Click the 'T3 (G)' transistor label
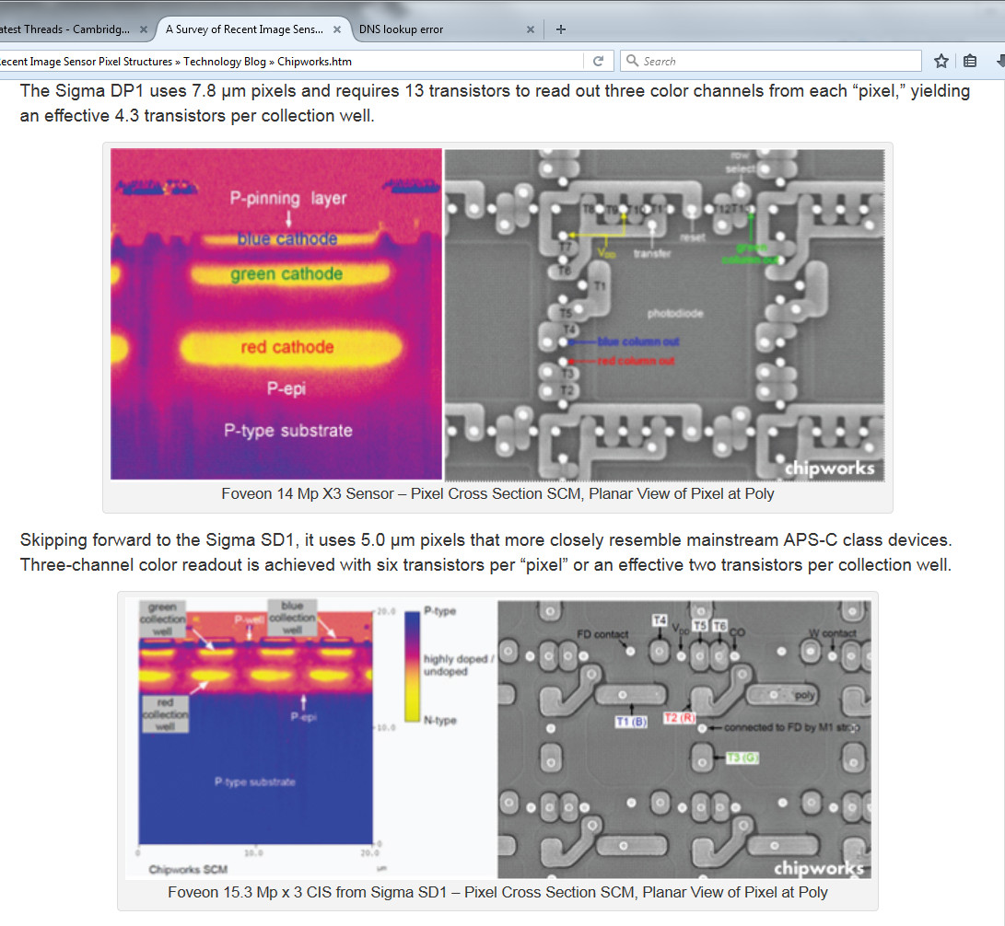The width and height of the screenshot is (1005, 926). coord(742,758)
